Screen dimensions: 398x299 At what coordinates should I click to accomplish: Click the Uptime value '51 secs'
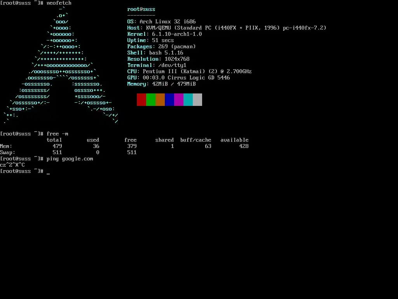163,40
